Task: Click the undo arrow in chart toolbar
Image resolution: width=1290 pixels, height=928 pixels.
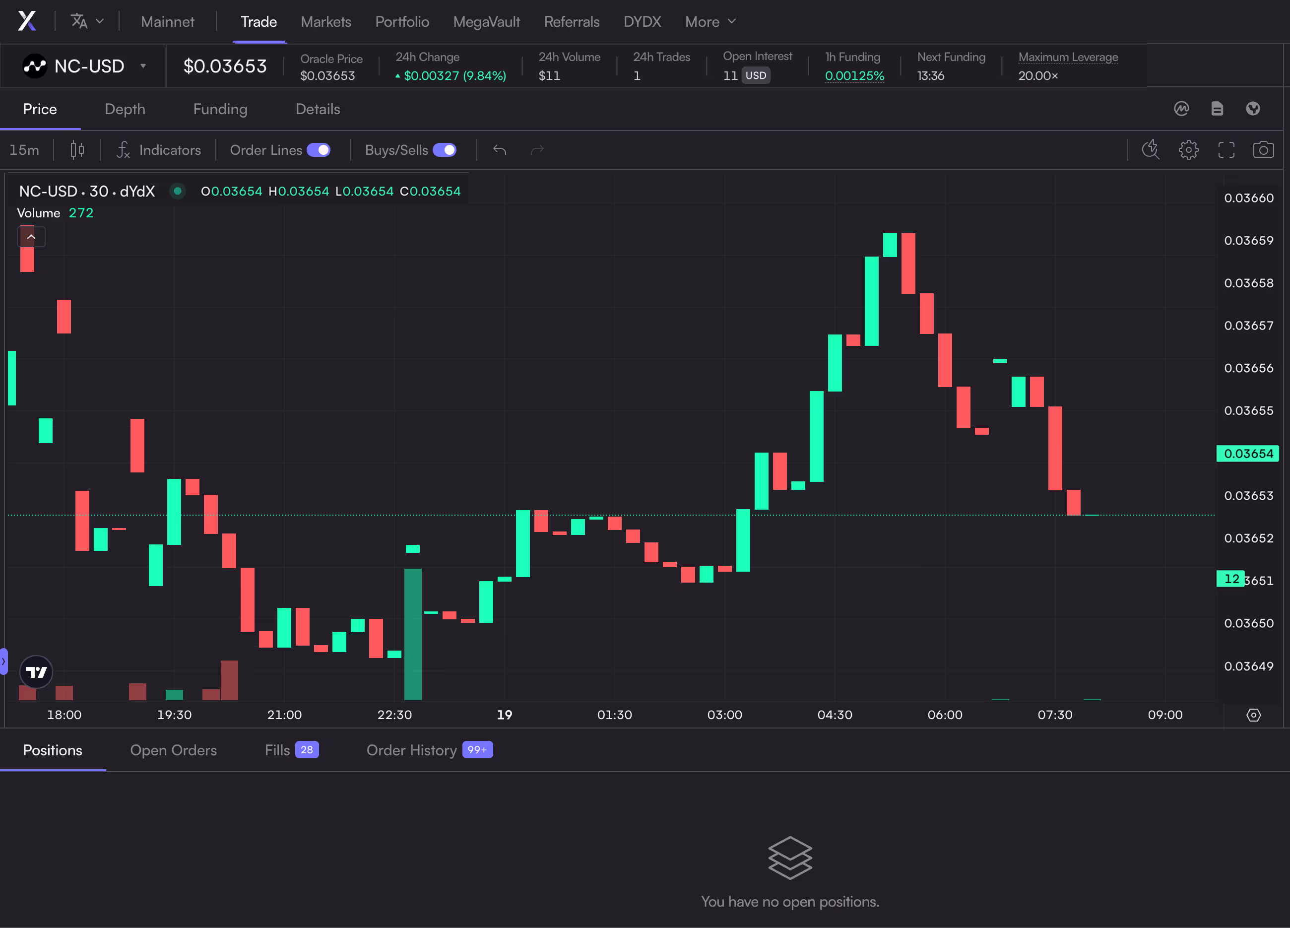Action: click(500, 150)
